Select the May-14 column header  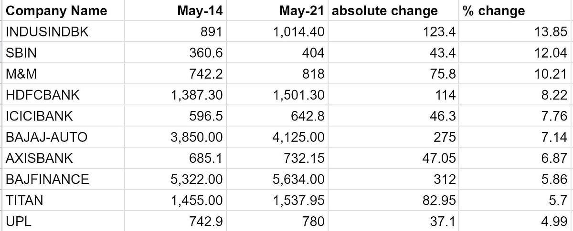click(200, 11)
